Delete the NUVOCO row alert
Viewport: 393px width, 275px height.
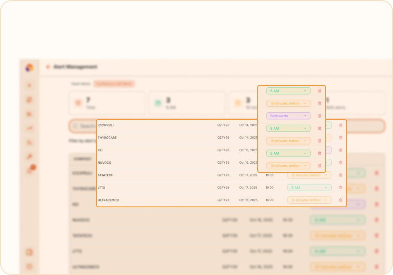tap(340, 162)
